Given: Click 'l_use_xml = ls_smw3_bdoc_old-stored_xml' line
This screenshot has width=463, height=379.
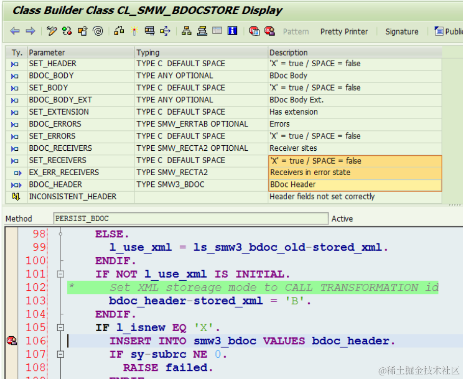Looking at the screenshot, I should coord(249,248).
